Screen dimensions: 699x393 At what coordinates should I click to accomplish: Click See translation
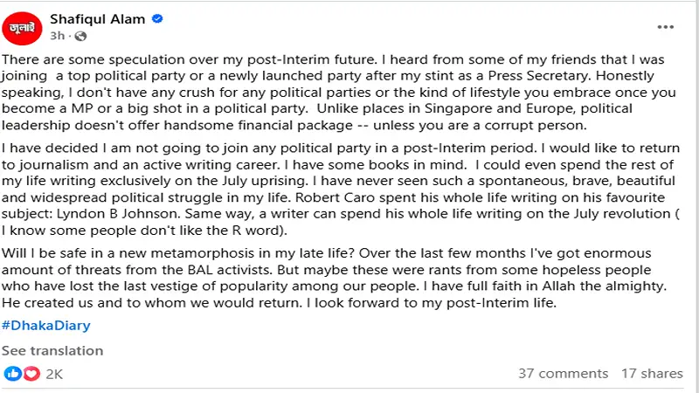52,351
